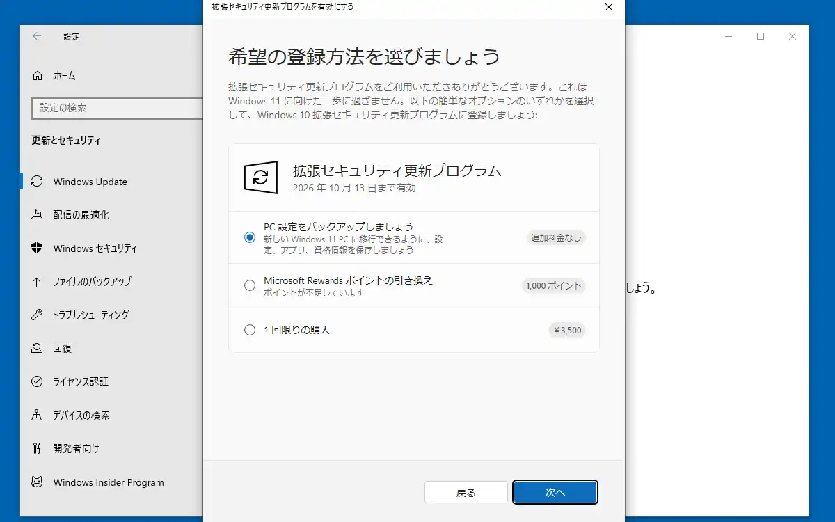Click the Extended Security Updates (拡張セキュリティ更新プログラム) sync icon in dialog

[261, 177]
